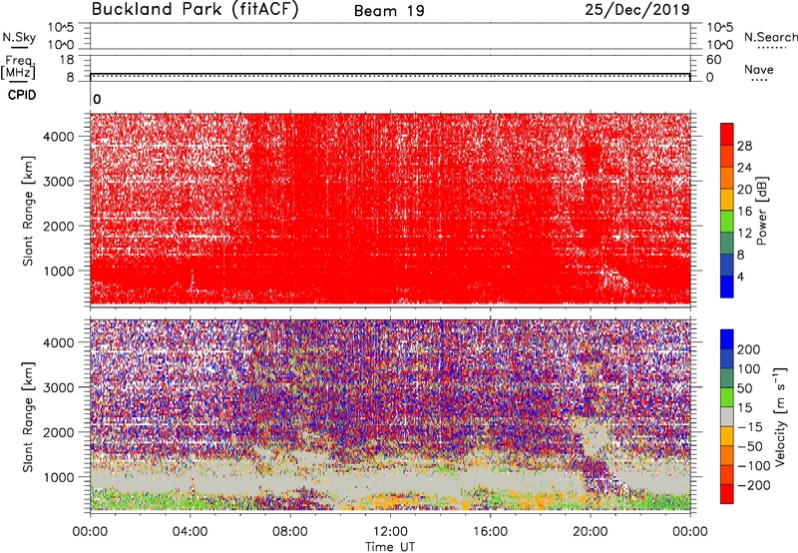Click the 'CPID' label

[x=22, y=95]
